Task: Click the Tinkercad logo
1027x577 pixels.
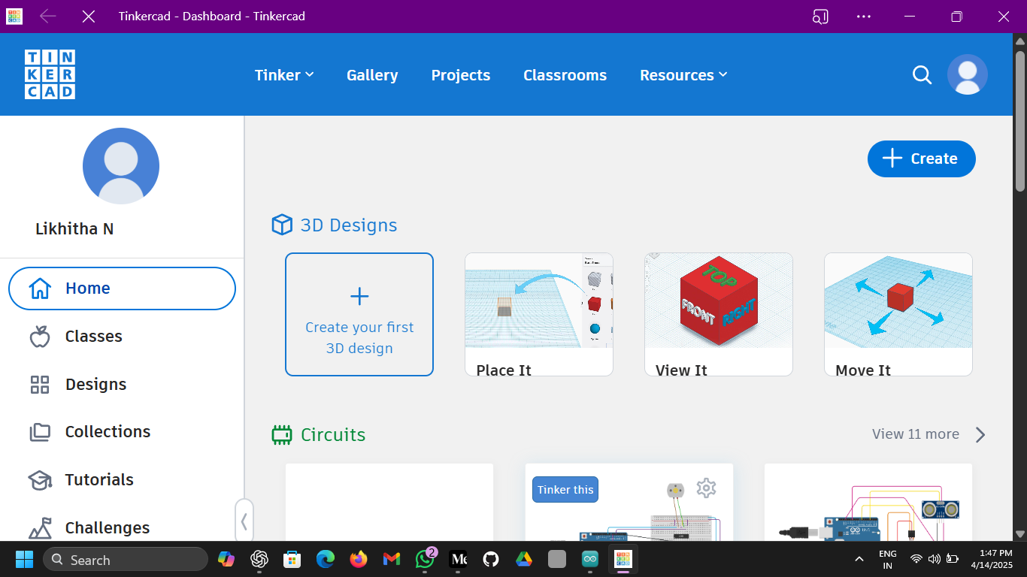Action: click(50, 74)
